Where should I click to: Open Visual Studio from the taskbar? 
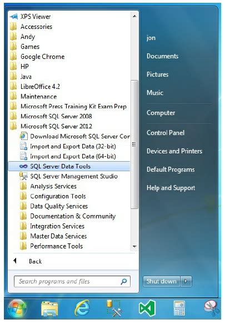coord(147,308)
